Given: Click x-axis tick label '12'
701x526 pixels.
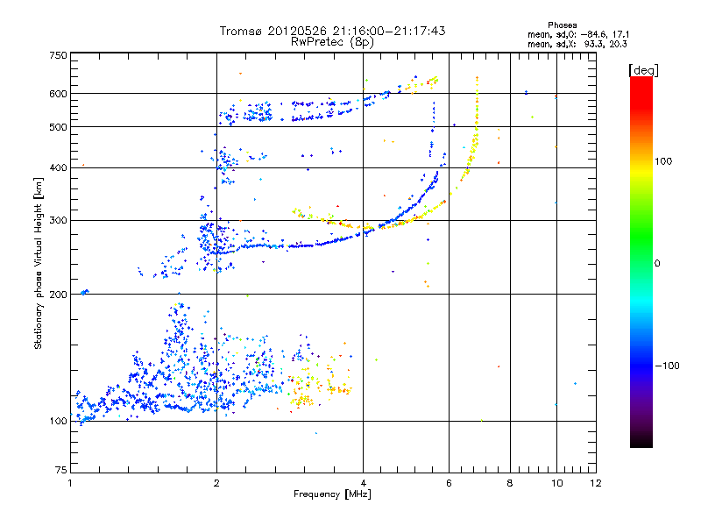Looking at the screenshot, I should pyautogui.click(x=596, y=483).
